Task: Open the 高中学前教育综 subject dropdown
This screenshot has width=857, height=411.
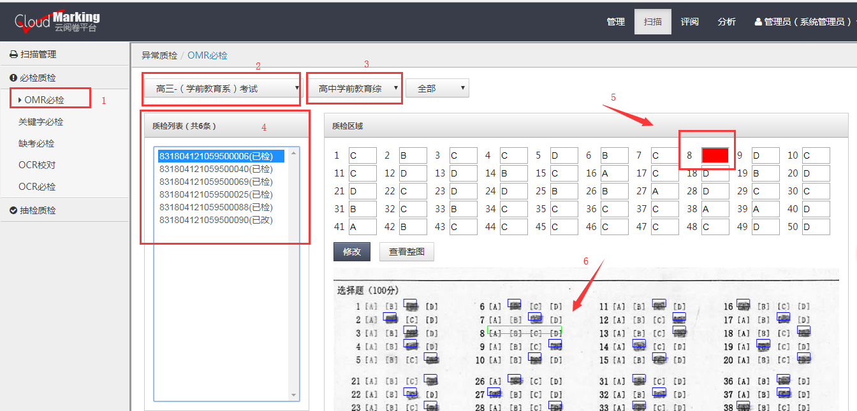Action: tap(355, 89)
